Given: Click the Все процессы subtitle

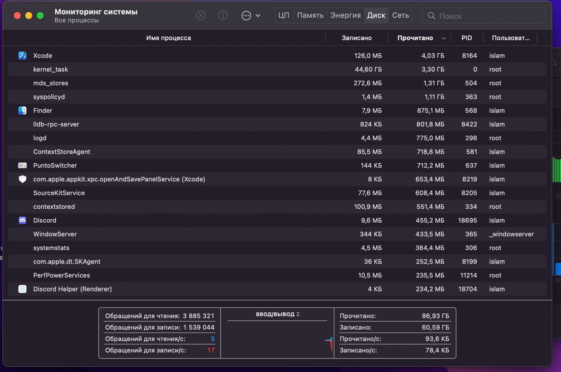Looking at the screenshot, I should tap(77, 21).
